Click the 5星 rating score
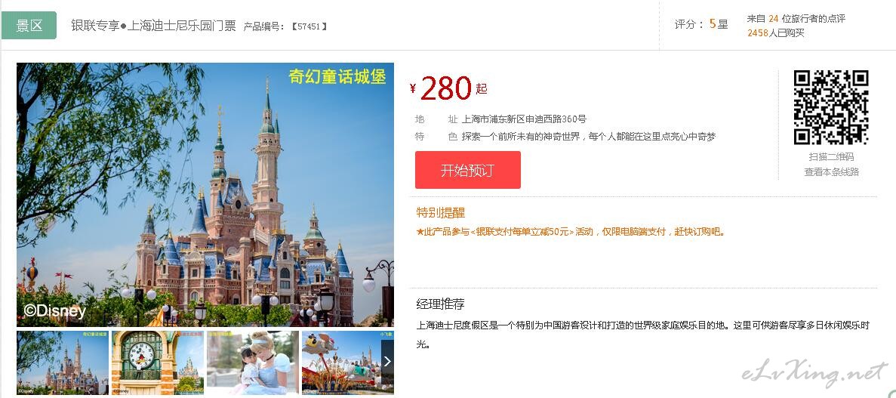The width and height of the screenshot is (896, 398). (719, 24)
